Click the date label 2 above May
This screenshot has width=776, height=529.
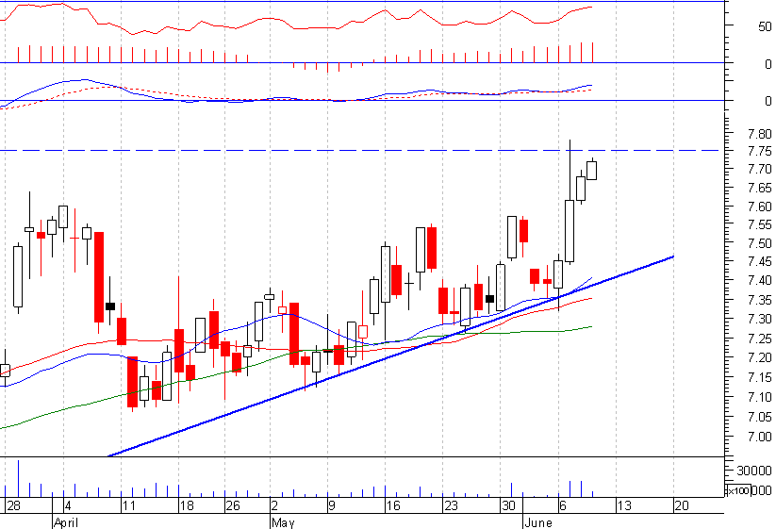pyautogui.click(x=274, y=505)
